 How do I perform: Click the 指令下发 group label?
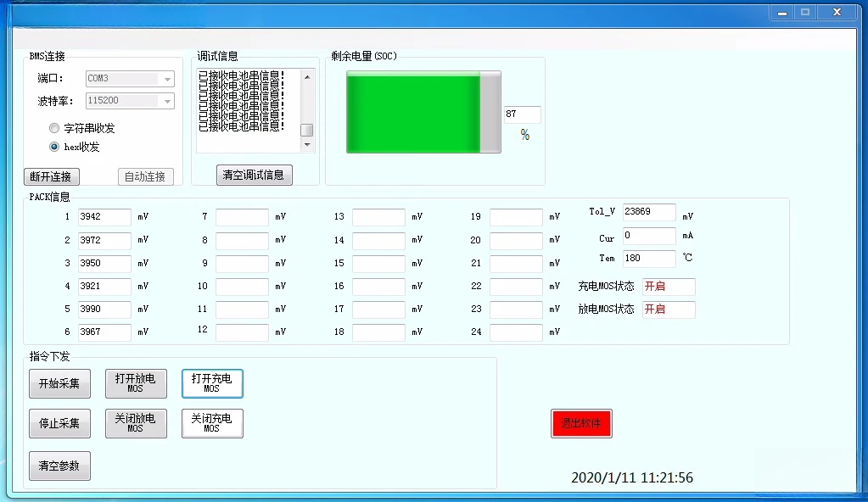[x=49, y=356]
